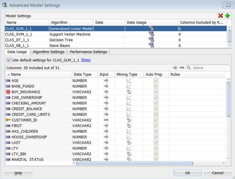Open the Performance Settings tab
Viewport: 235px width, 179px height.
click(x=89, y=52)
